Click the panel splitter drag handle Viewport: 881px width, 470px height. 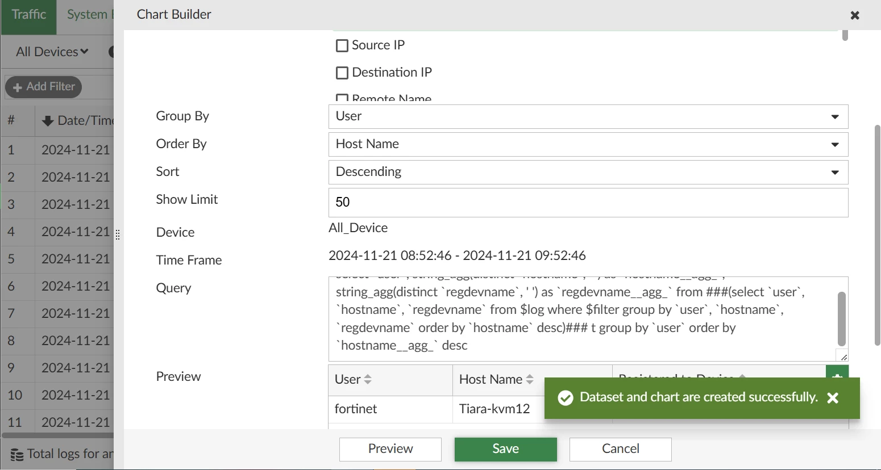[x=118, y=234]
